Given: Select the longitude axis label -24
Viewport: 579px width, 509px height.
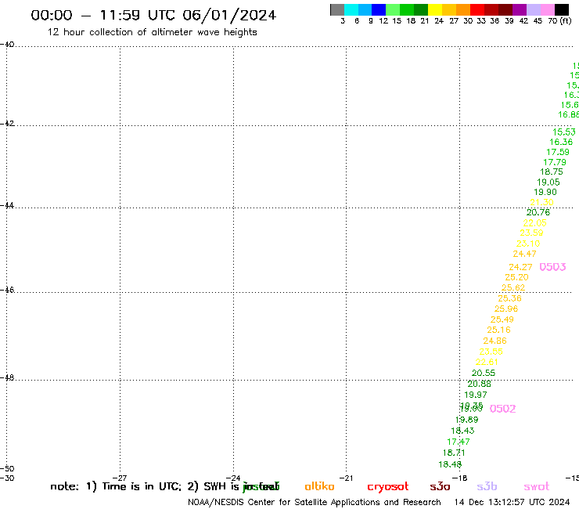Looking at the screenshot, I should point(233,478).
